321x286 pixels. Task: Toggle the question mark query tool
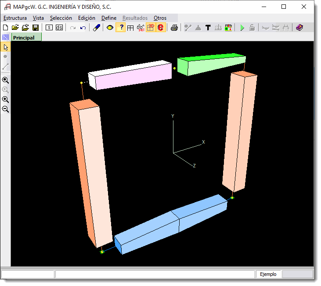[121, 27]
